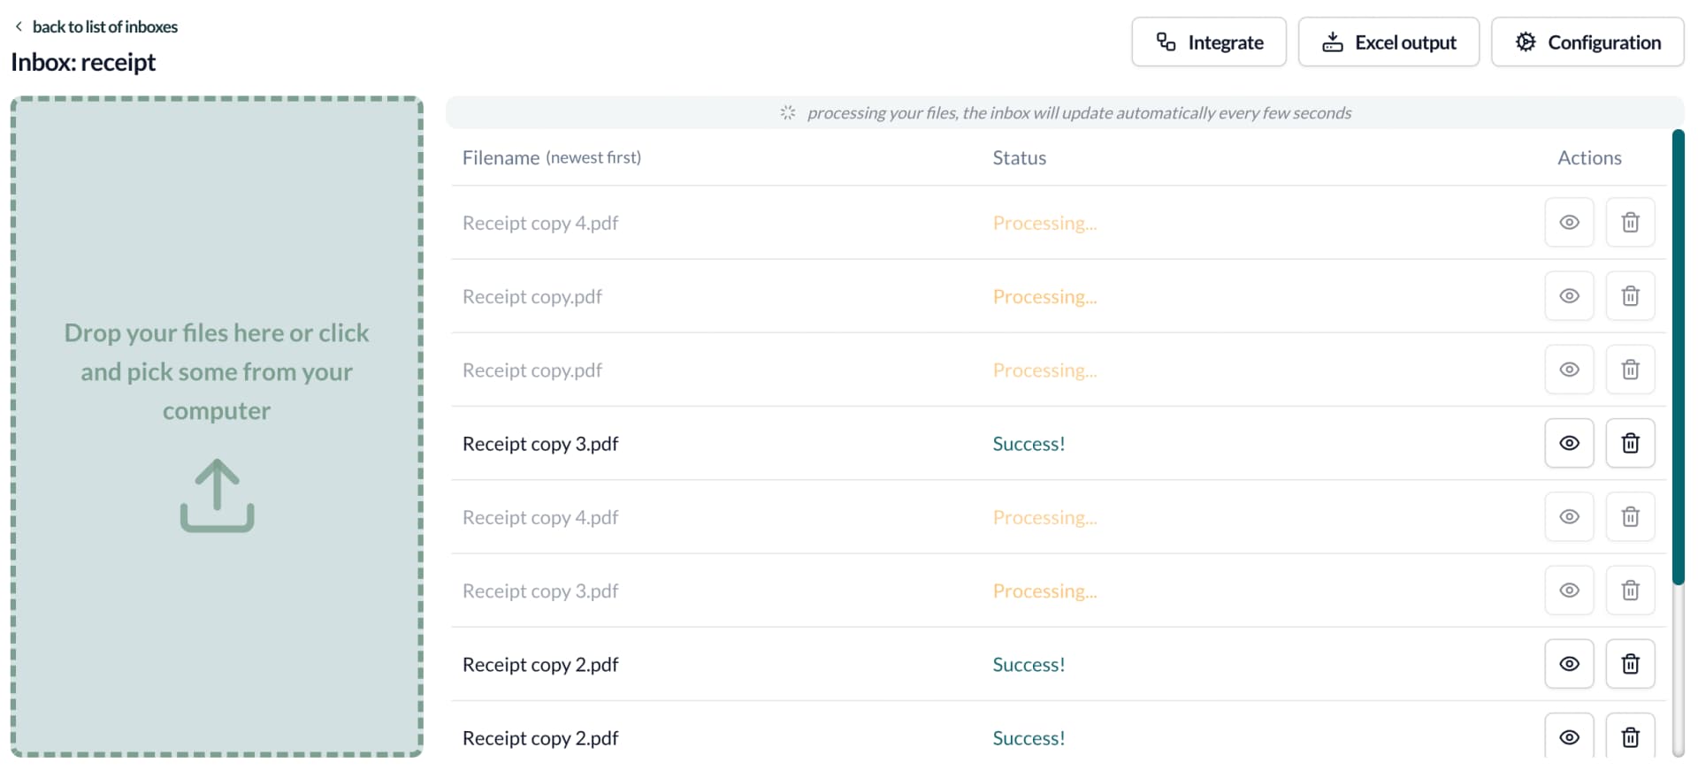The image size is (1698, 770).
Task: Delete the upper Receipt copy 2.pdf row
Action: 1630,664
